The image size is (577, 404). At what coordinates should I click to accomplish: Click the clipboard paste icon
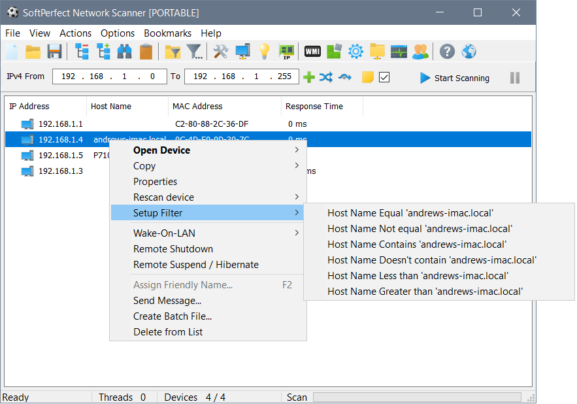(146, 52)
